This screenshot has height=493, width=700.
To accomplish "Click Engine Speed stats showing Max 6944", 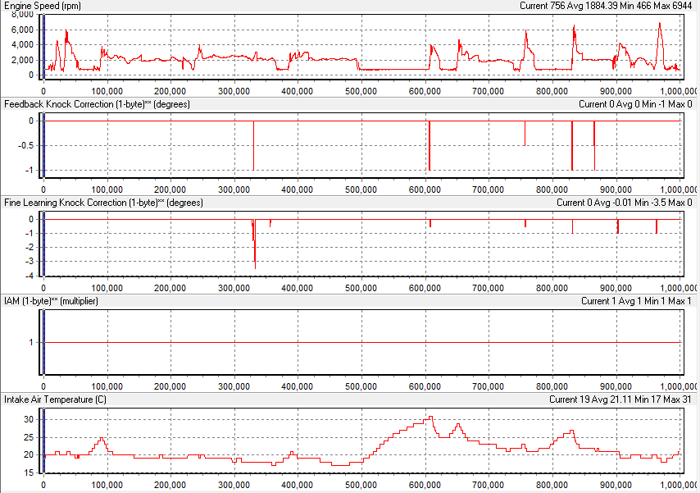I will 607,6.
